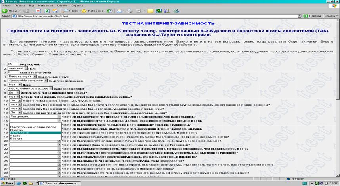
Task: Go to the Home page icon
Action: tap(55, 11)
